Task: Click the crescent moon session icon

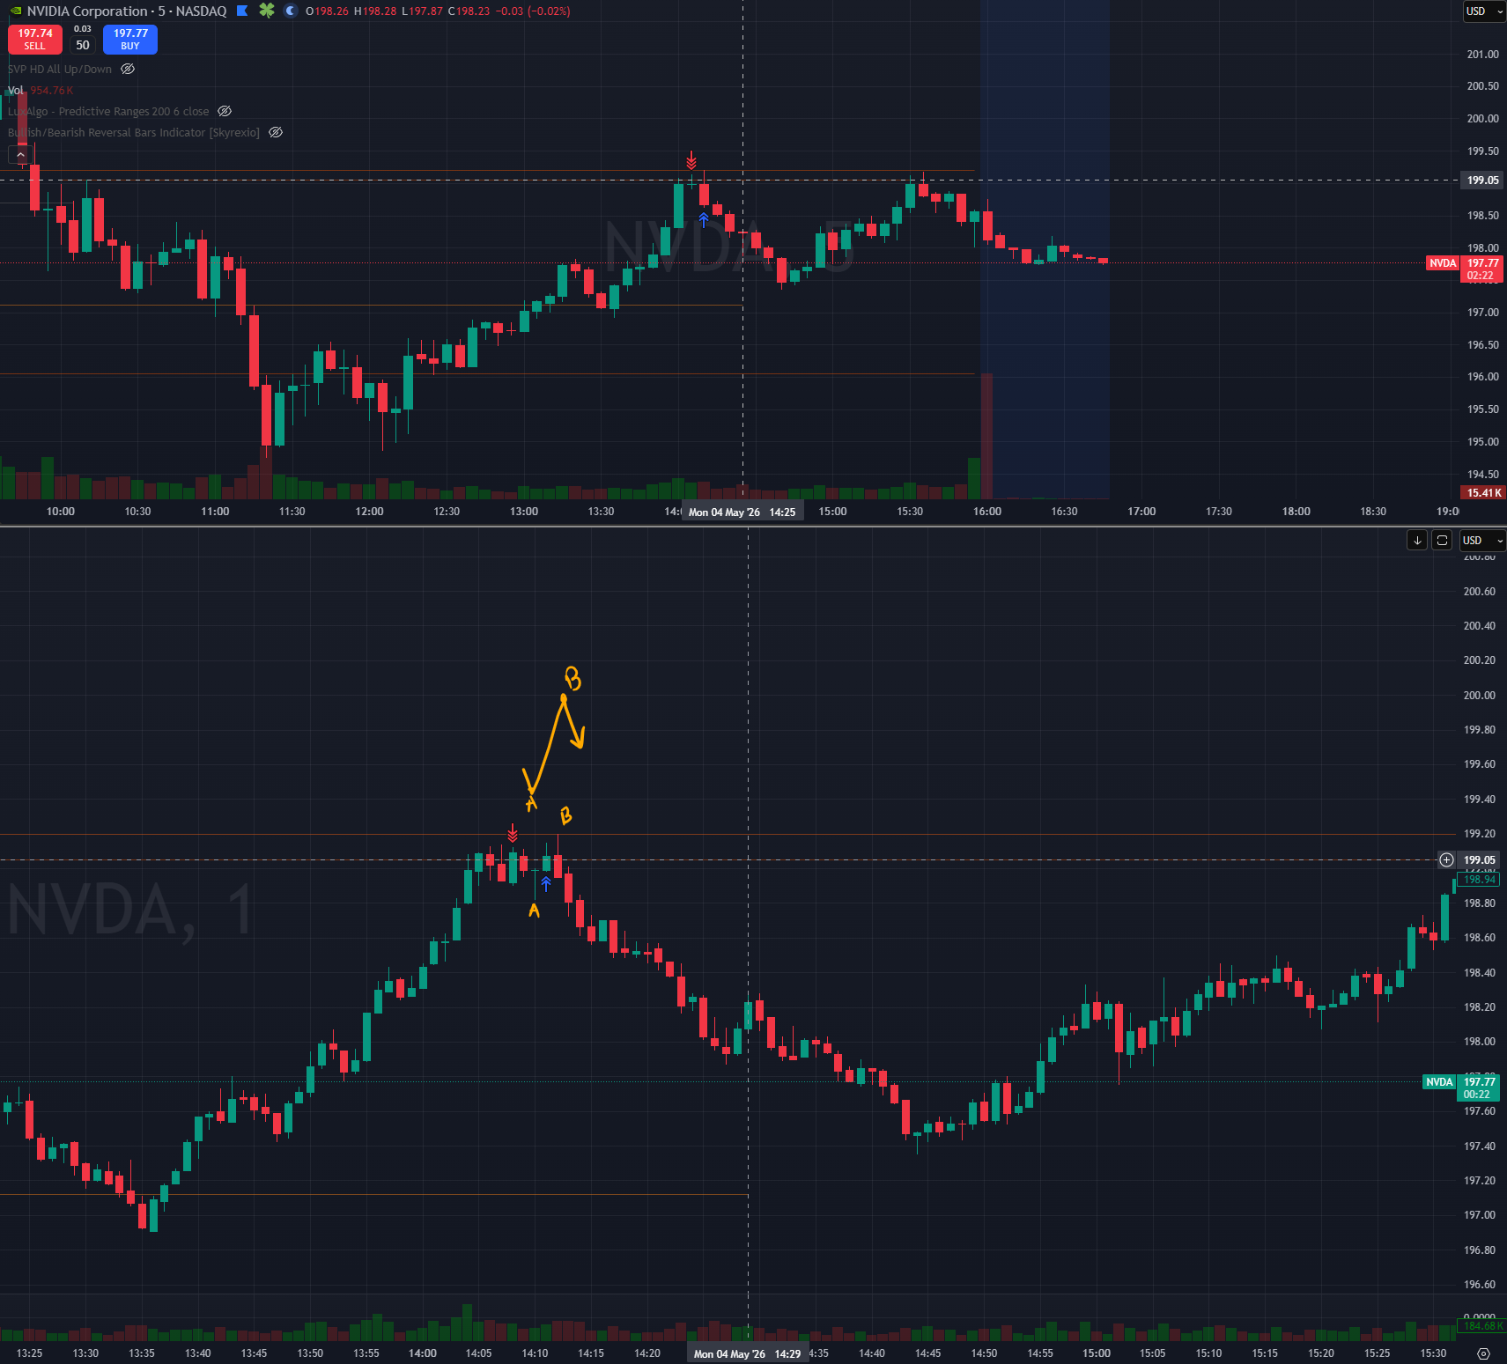Action: click(291, 11)
